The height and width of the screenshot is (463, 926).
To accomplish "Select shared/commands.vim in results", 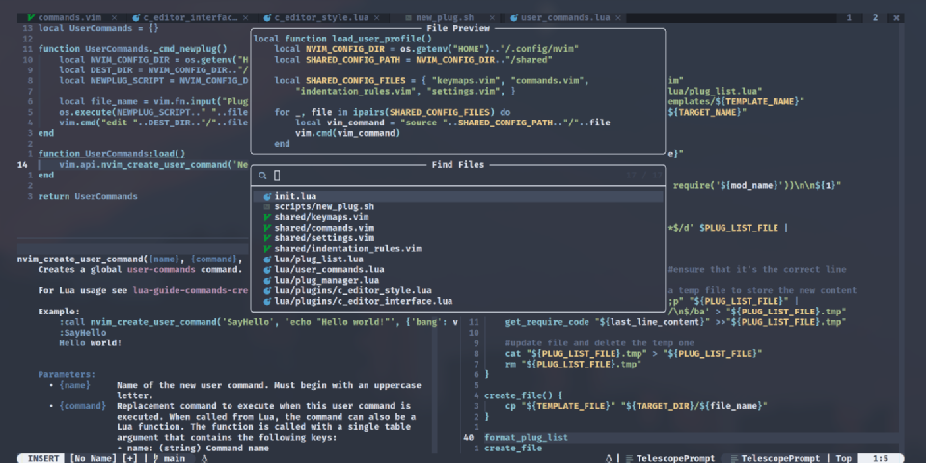I will click(x=457, y=228).
